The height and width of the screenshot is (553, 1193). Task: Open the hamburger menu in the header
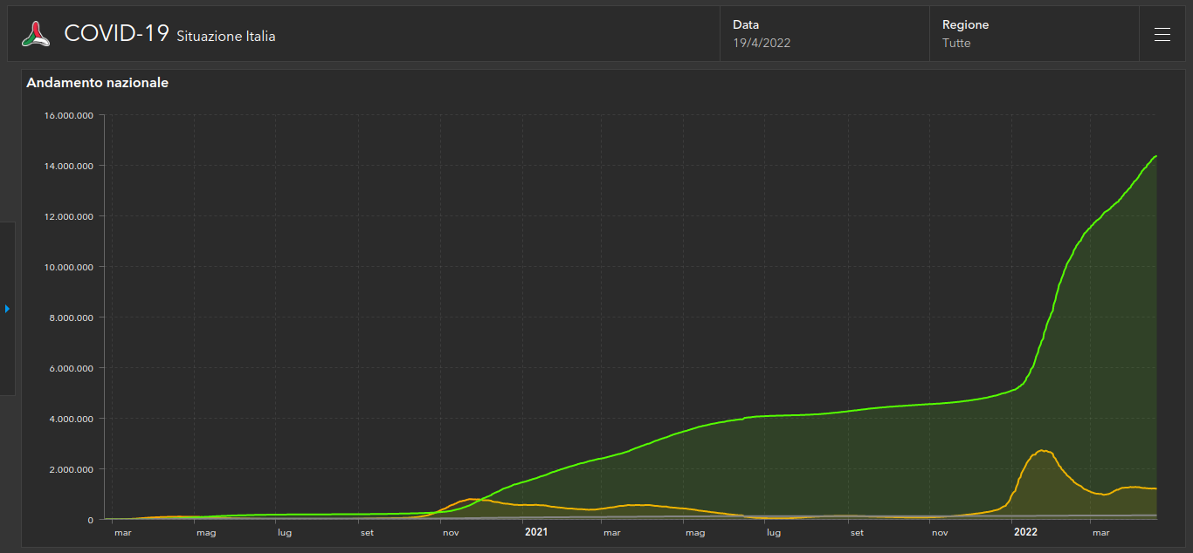coord(1162,35)
